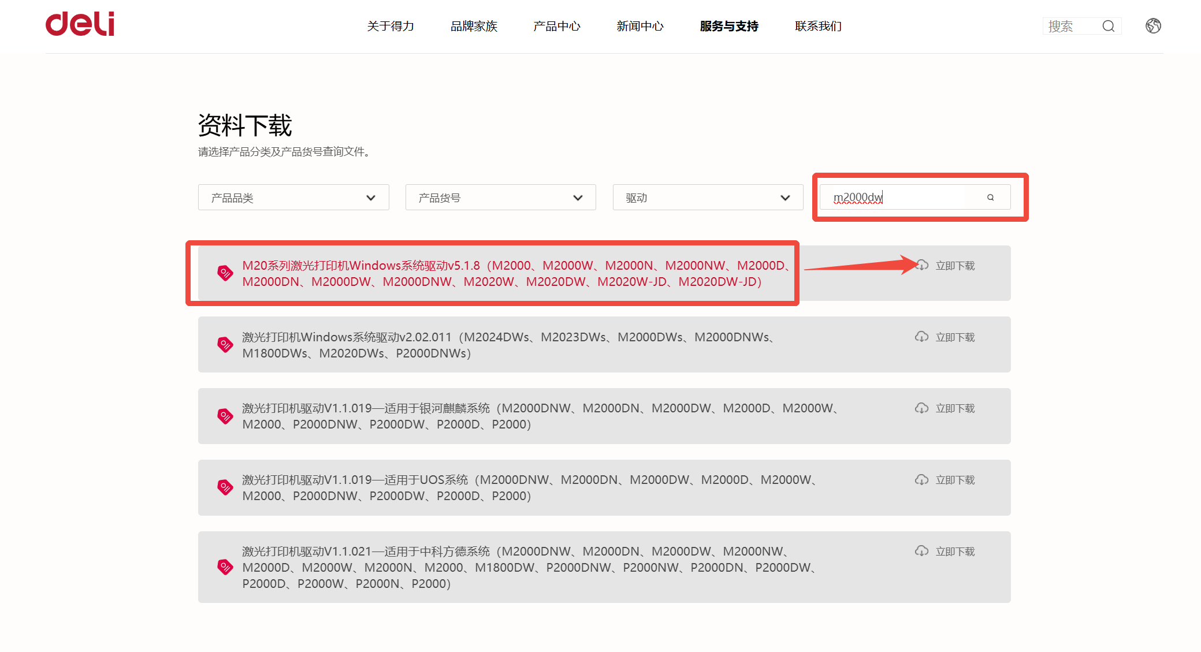Click 立即下载 for v2.02.011 Windows driver
This screenshot has width=1201, height=652.
coord(955,337)
